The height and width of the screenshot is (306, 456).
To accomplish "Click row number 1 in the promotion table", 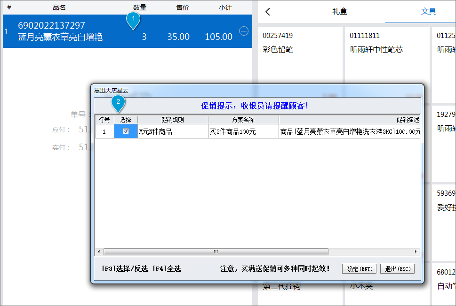I will pos(104,132).
